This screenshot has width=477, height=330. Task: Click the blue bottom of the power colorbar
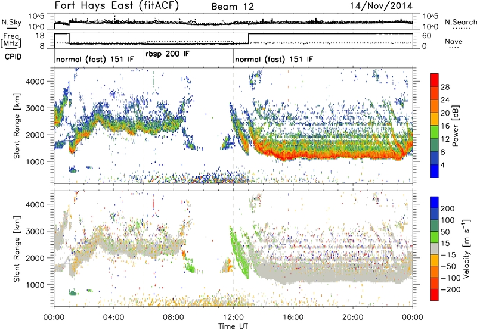(x=435, y=172)
